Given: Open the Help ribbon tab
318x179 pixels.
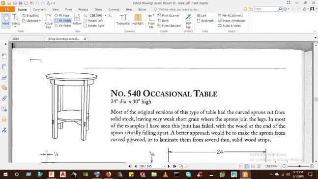Looking at the screenshot, I should click(x=129, y=9).
